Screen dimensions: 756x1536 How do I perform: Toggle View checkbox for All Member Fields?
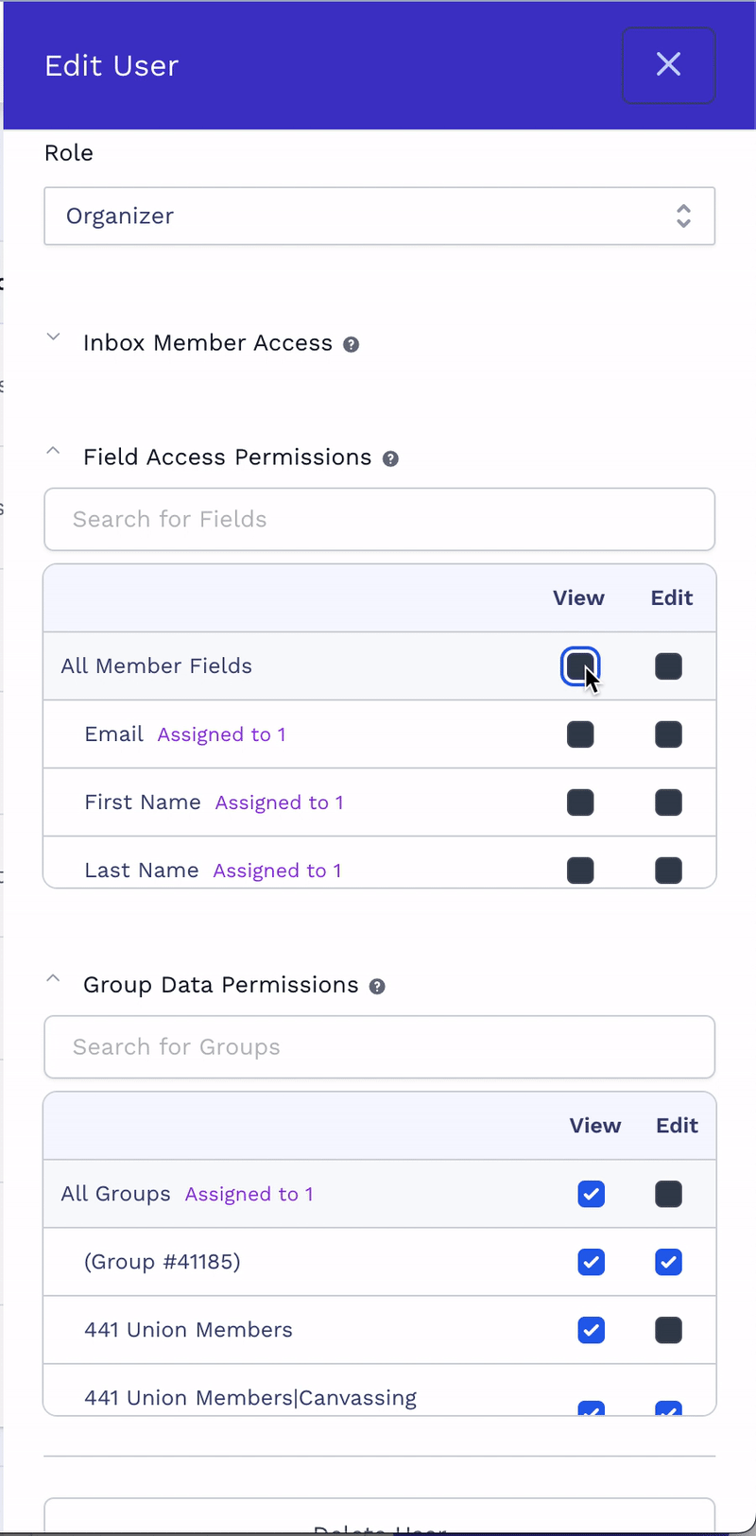(x=579, y=666)
